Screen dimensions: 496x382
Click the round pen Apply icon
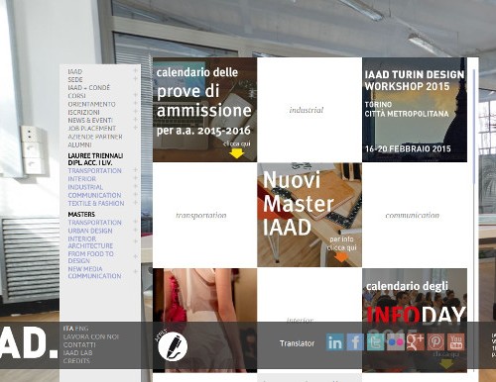coord(173,347)
